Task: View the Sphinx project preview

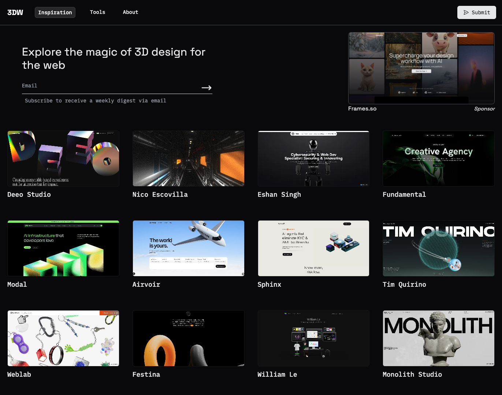Action: [x=313, y=248]
